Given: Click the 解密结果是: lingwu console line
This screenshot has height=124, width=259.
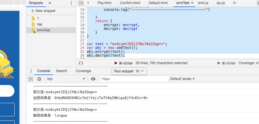Looking at the screenshot, I should pos(50,115).
